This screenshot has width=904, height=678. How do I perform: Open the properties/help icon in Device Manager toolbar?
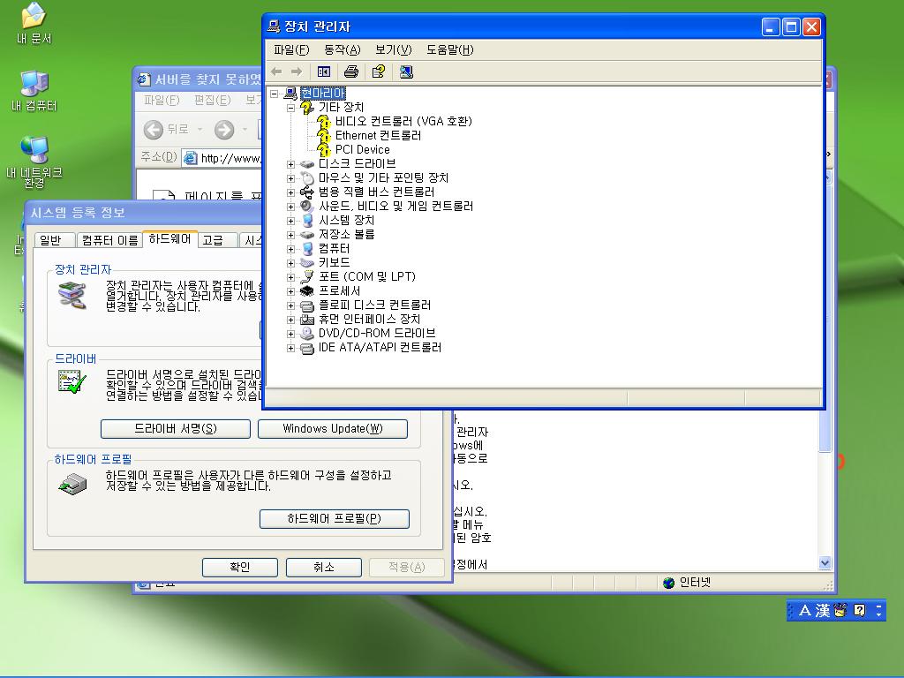pyautogui.click(x=378, y=72)
